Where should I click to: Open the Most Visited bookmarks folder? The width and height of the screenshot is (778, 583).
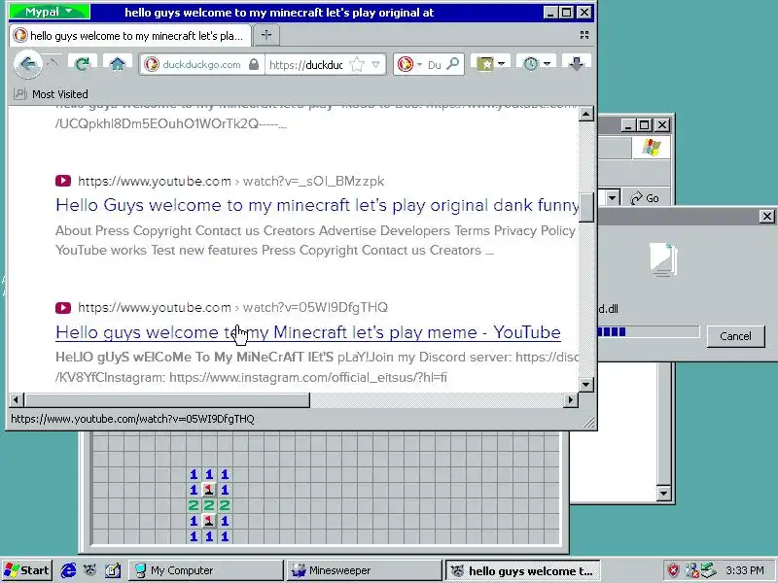tap(51, 93)
